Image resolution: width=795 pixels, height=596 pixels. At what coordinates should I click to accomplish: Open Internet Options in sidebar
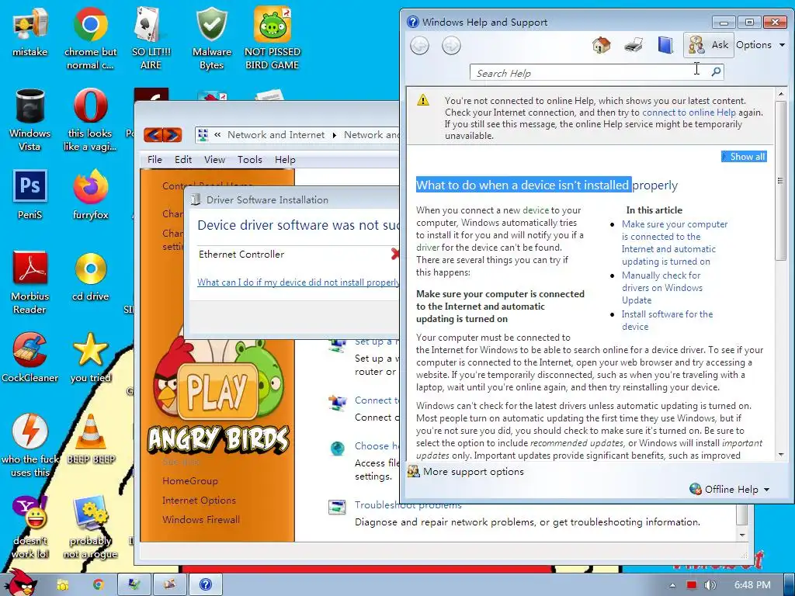(x=199, y=501)
